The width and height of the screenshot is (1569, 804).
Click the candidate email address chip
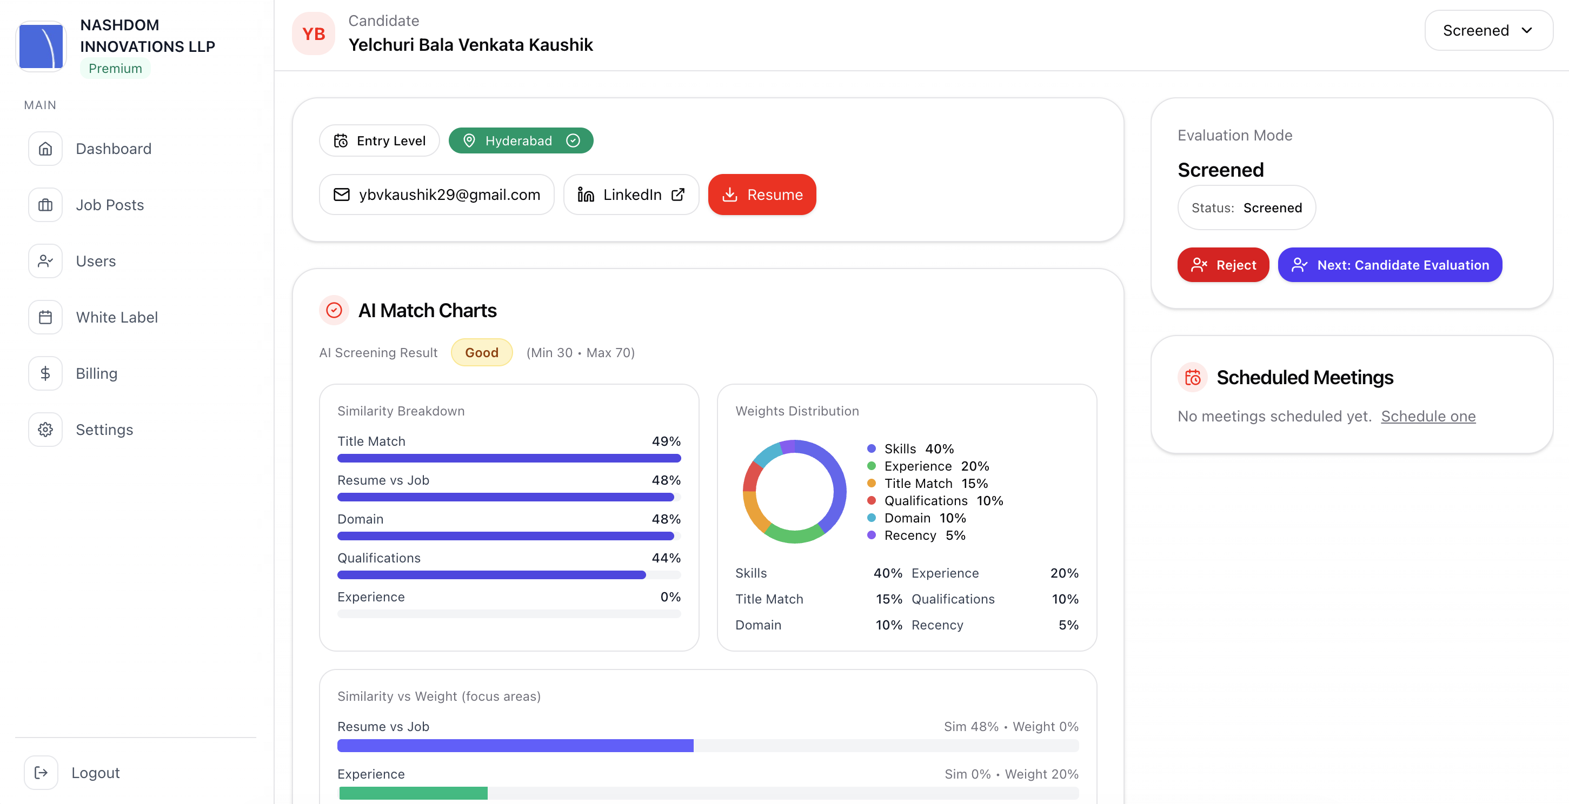click(436, 195)
